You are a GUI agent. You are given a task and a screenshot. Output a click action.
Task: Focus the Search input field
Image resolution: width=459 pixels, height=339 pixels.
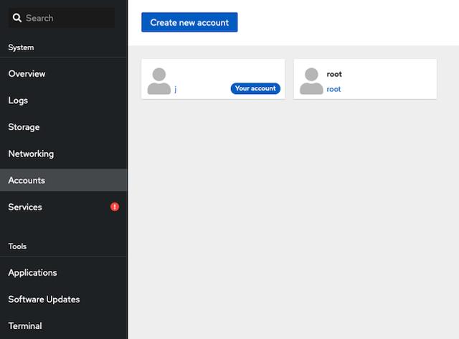tap(68, 18)
